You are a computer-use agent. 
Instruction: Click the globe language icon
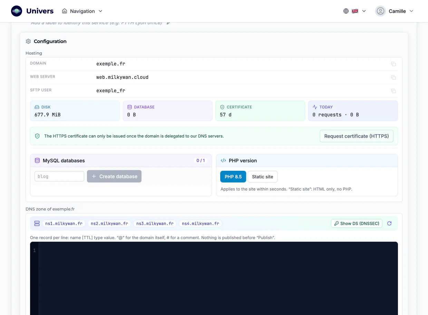point(346,11)
